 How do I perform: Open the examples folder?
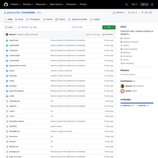(13, 76)
